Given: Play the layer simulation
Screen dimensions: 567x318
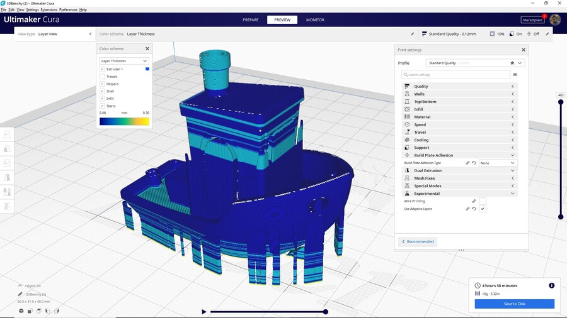Looking at the screenshot, I should 203,312.
